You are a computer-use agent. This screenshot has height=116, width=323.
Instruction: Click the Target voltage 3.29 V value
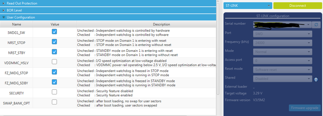pyautogui.click(x=258, y=93)
